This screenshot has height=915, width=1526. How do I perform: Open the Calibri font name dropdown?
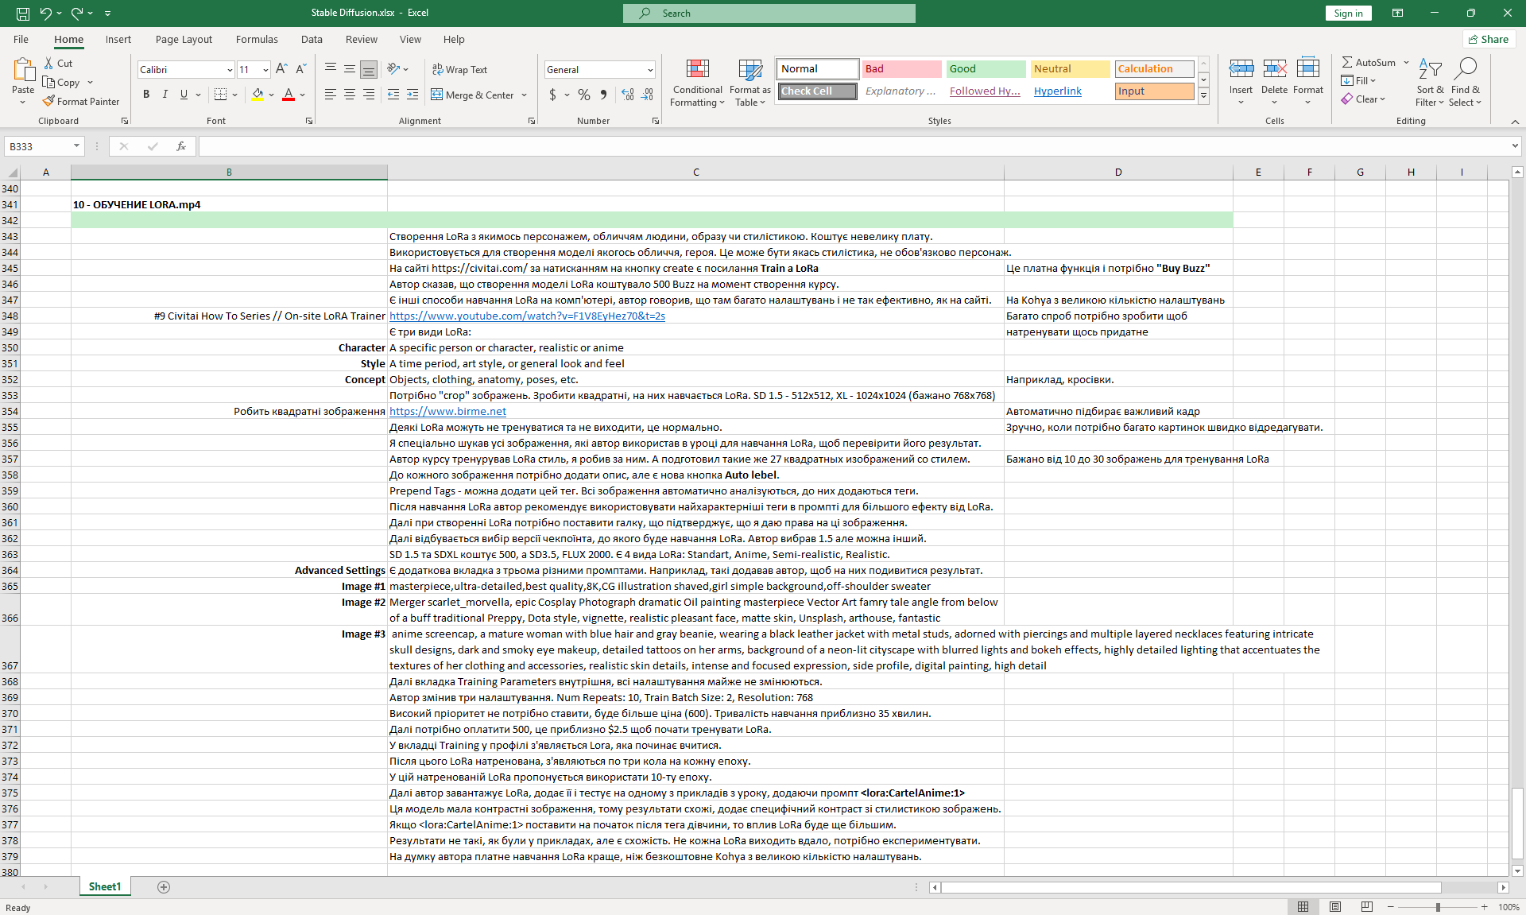230,70
